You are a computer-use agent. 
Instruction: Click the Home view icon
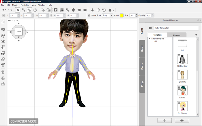click(110, 10)
